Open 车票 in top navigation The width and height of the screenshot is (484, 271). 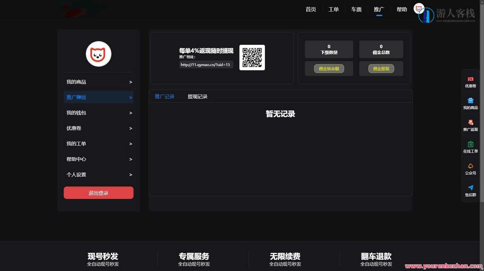356,9
